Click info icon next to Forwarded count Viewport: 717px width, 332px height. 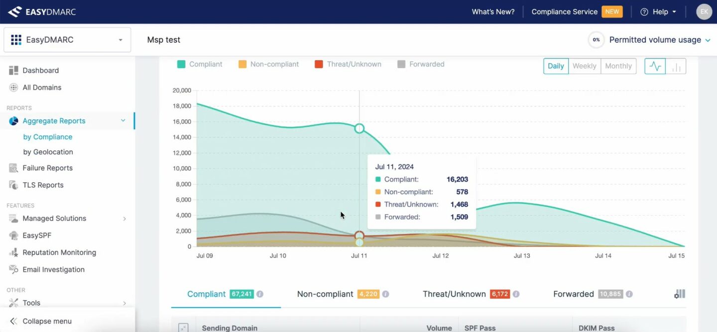(629, 294)
